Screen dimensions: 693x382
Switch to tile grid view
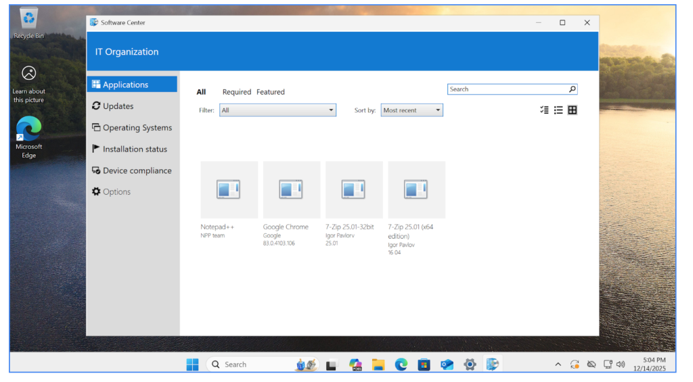(573, 110)
